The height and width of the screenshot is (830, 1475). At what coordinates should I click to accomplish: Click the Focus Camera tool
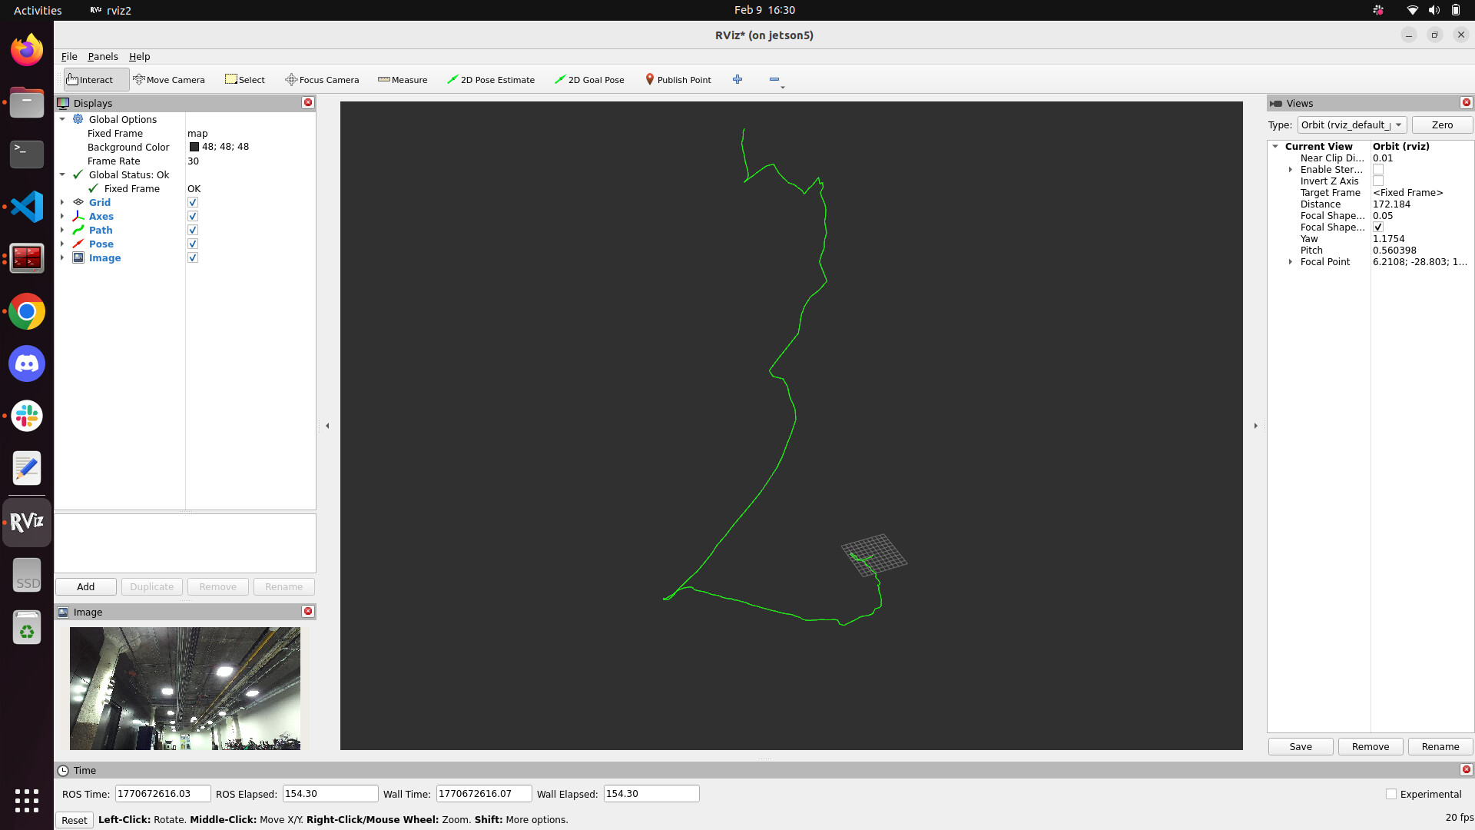[x=322, y=80]
